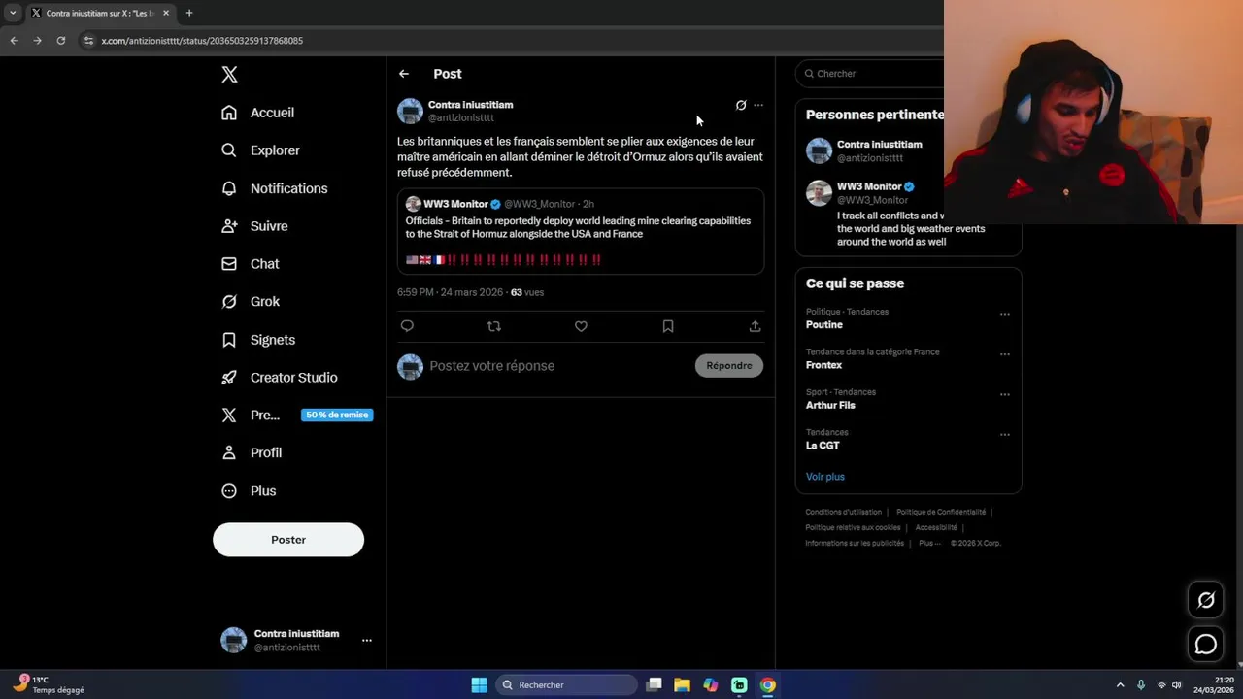Open Contra iniustitiam in Personnes pertinentes
This screenshot has width=1243, height=699.
tap(880, 145)
